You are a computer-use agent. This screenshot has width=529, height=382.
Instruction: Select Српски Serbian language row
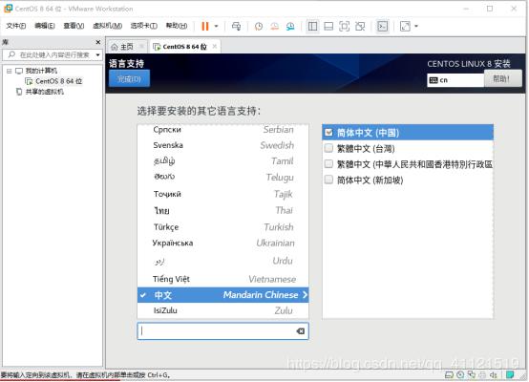point(223,130)
